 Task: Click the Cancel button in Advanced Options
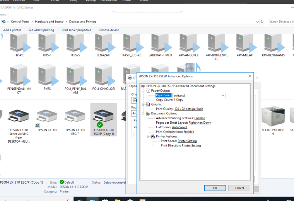click(x=239, y=188)
